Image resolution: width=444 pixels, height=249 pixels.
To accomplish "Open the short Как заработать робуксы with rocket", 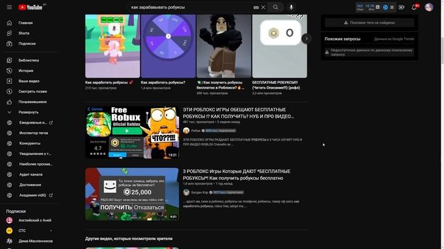I will pos(112,46).
